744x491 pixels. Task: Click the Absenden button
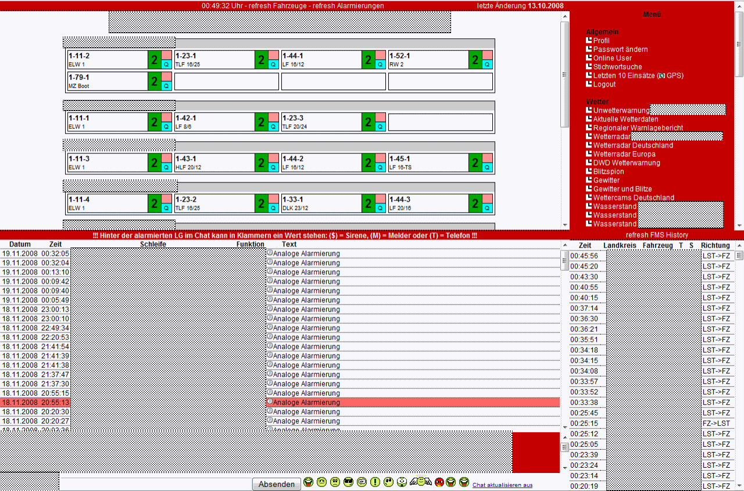[x=277, y=484]
